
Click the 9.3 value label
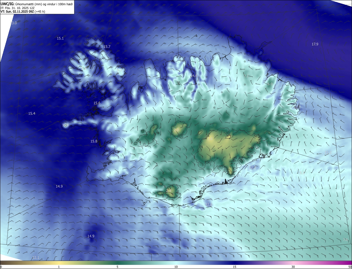(x=302, y=173)
